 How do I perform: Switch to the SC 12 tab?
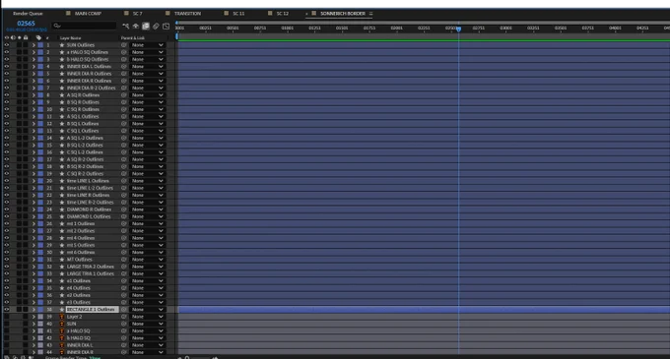coord(282,14)
